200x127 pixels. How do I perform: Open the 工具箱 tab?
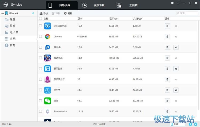click(127, 5)
